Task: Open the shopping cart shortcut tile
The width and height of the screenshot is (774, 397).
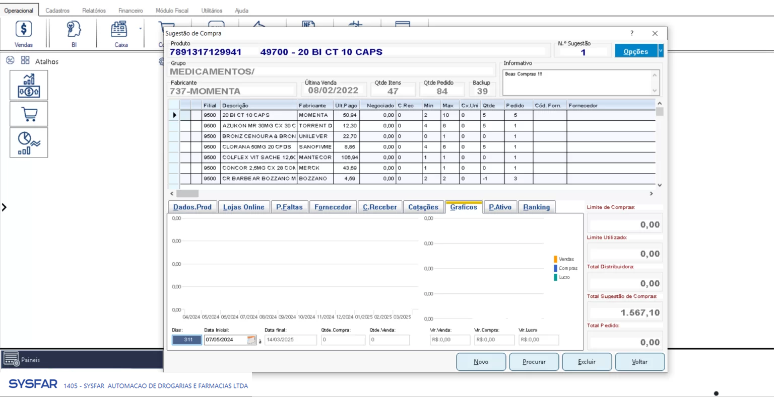Action: point(29,114)
